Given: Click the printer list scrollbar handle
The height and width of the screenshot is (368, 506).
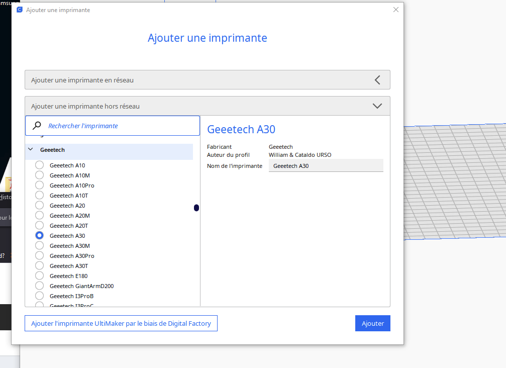Looking at the screenshot, I should (196, 208).
